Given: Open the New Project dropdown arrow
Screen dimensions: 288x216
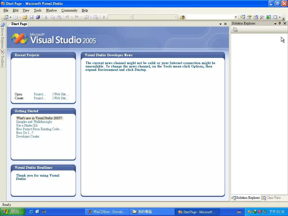Looking at the screenshot, I should click(10, 17).
